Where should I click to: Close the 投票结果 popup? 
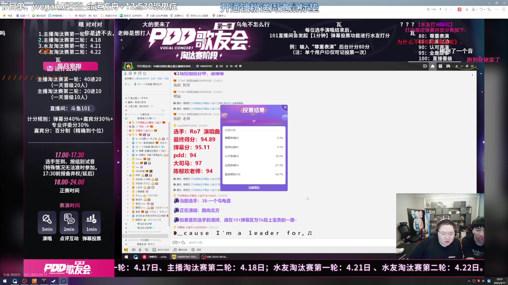285,107
